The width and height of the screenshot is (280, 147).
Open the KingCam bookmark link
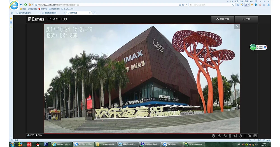67,9
